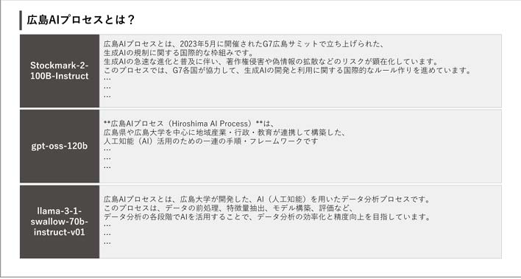The image size is (521, 279).
Task: Click the gpt-oss-120b model label cell
Action: 60,146
